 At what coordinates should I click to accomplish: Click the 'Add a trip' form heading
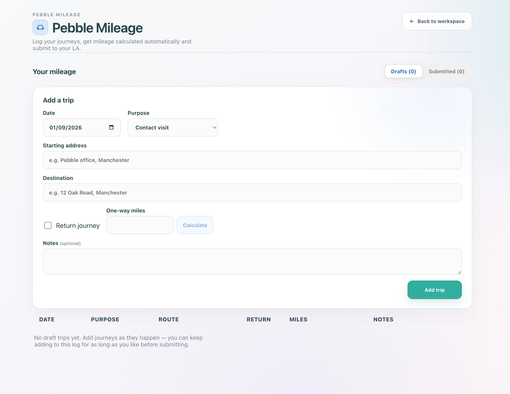[58, 100]
